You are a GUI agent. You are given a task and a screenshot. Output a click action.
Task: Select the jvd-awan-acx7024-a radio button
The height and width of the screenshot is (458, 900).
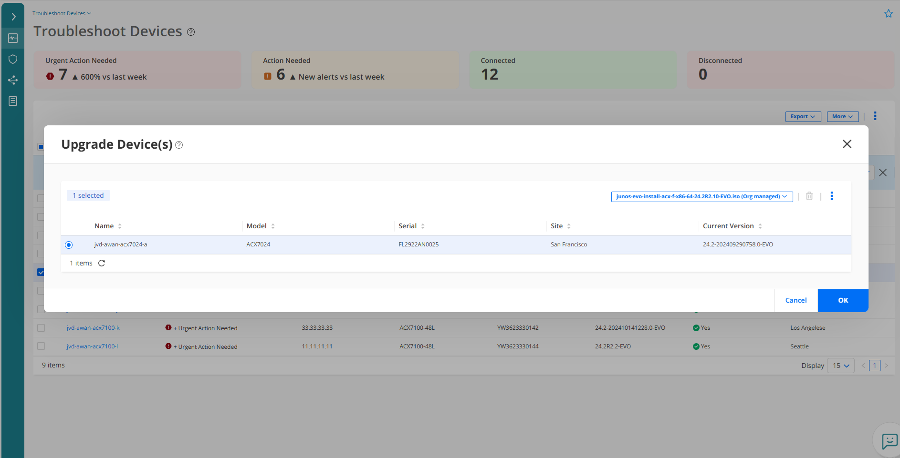(x=69, y=245)
